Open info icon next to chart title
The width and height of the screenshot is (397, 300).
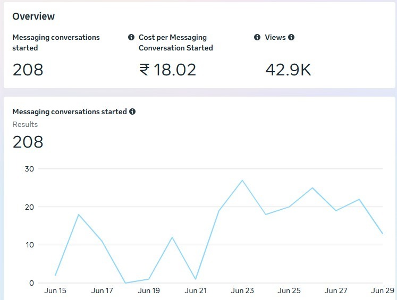[132, 112]
